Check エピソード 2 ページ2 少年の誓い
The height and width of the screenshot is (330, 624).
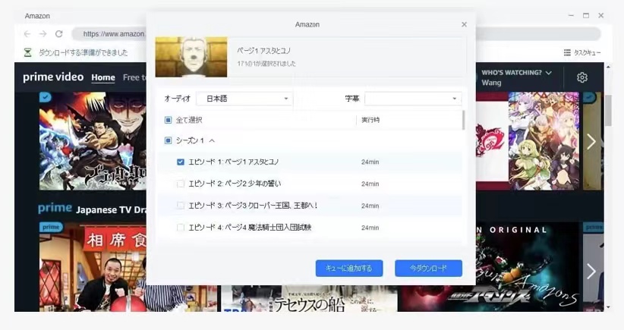[x=180, y=184]
